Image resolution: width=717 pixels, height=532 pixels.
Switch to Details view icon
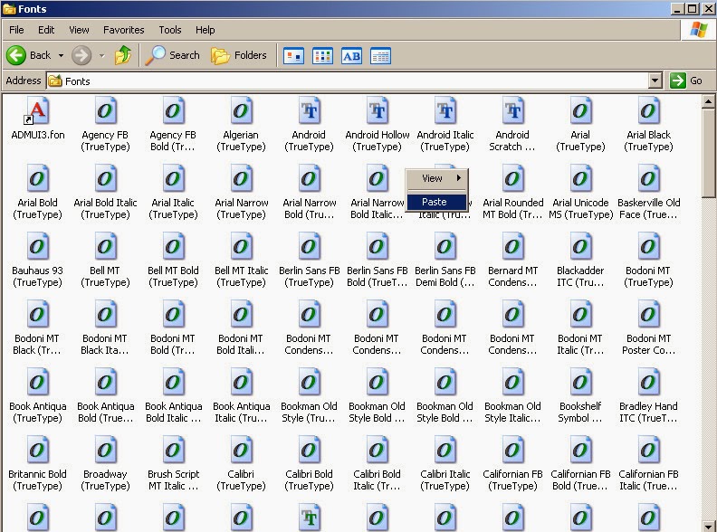point(380,56)
